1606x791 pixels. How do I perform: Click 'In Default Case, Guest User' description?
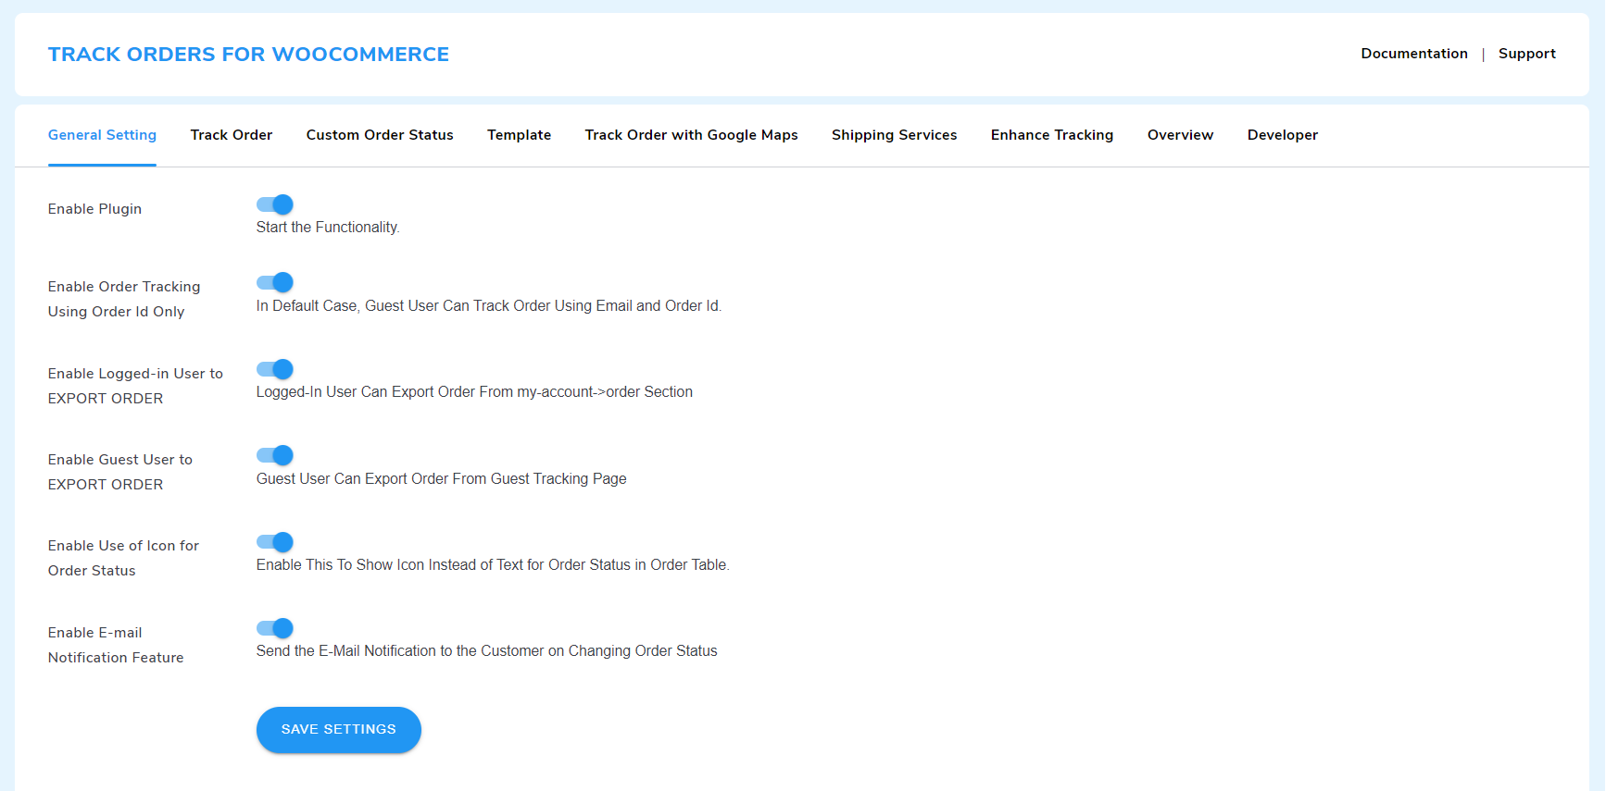click(x=489, y=306)
